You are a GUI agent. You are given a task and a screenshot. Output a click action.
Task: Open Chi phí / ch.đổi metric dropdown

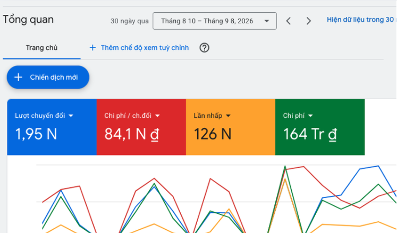point(132,116)
